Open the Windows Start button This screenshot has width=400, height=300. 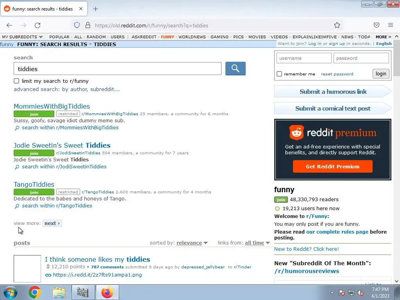(x=10, y=292)
